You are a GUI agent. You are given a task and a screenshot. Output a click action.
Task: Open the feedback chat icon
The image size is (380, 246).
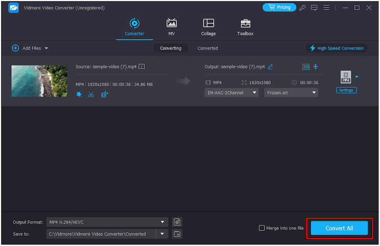(314, 8)
